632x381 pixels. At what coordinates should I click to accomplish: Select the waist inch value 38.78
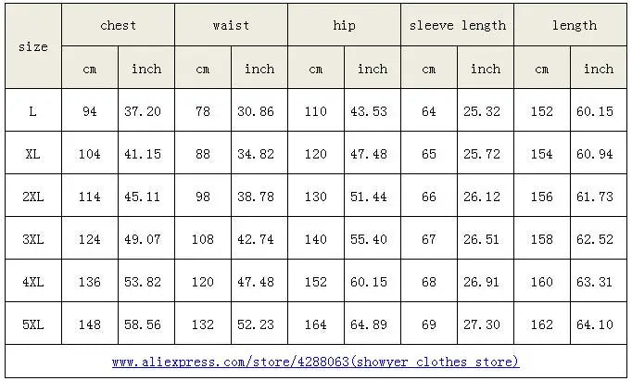(x=259, y=197)
